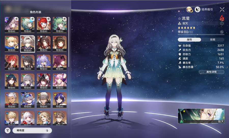Select the laughing light-brown-haired ice character
The width and height of the screenshot is (229, 138).
tap(44, 118)
